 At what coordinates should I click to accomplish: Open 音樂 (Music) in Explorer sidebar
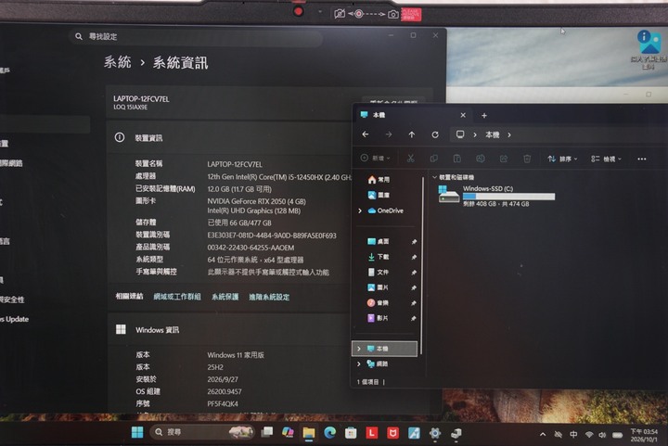click(x=379, y=302)
